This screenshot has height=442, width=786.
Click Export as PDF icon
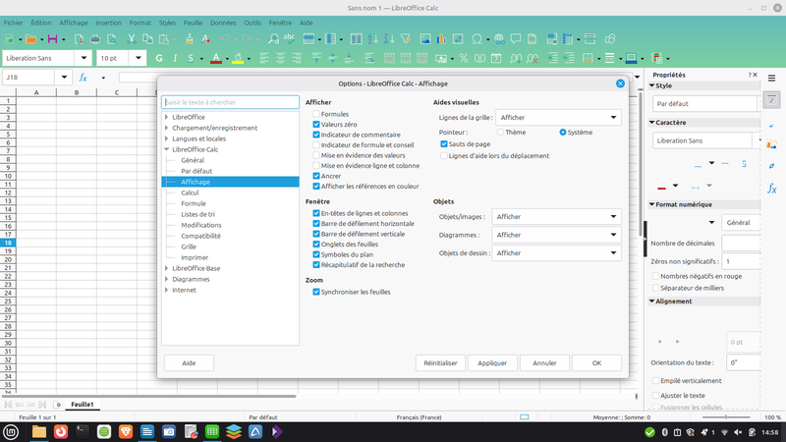[x=79, y=38]
